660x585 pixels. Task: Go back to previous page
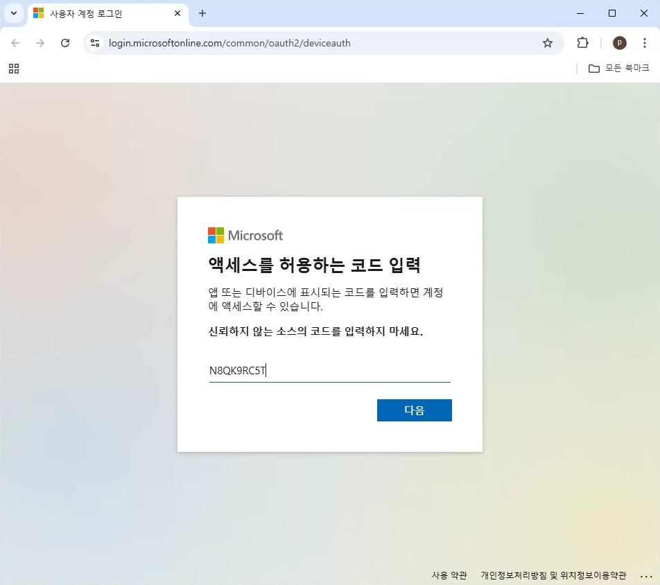click(15, 43)
